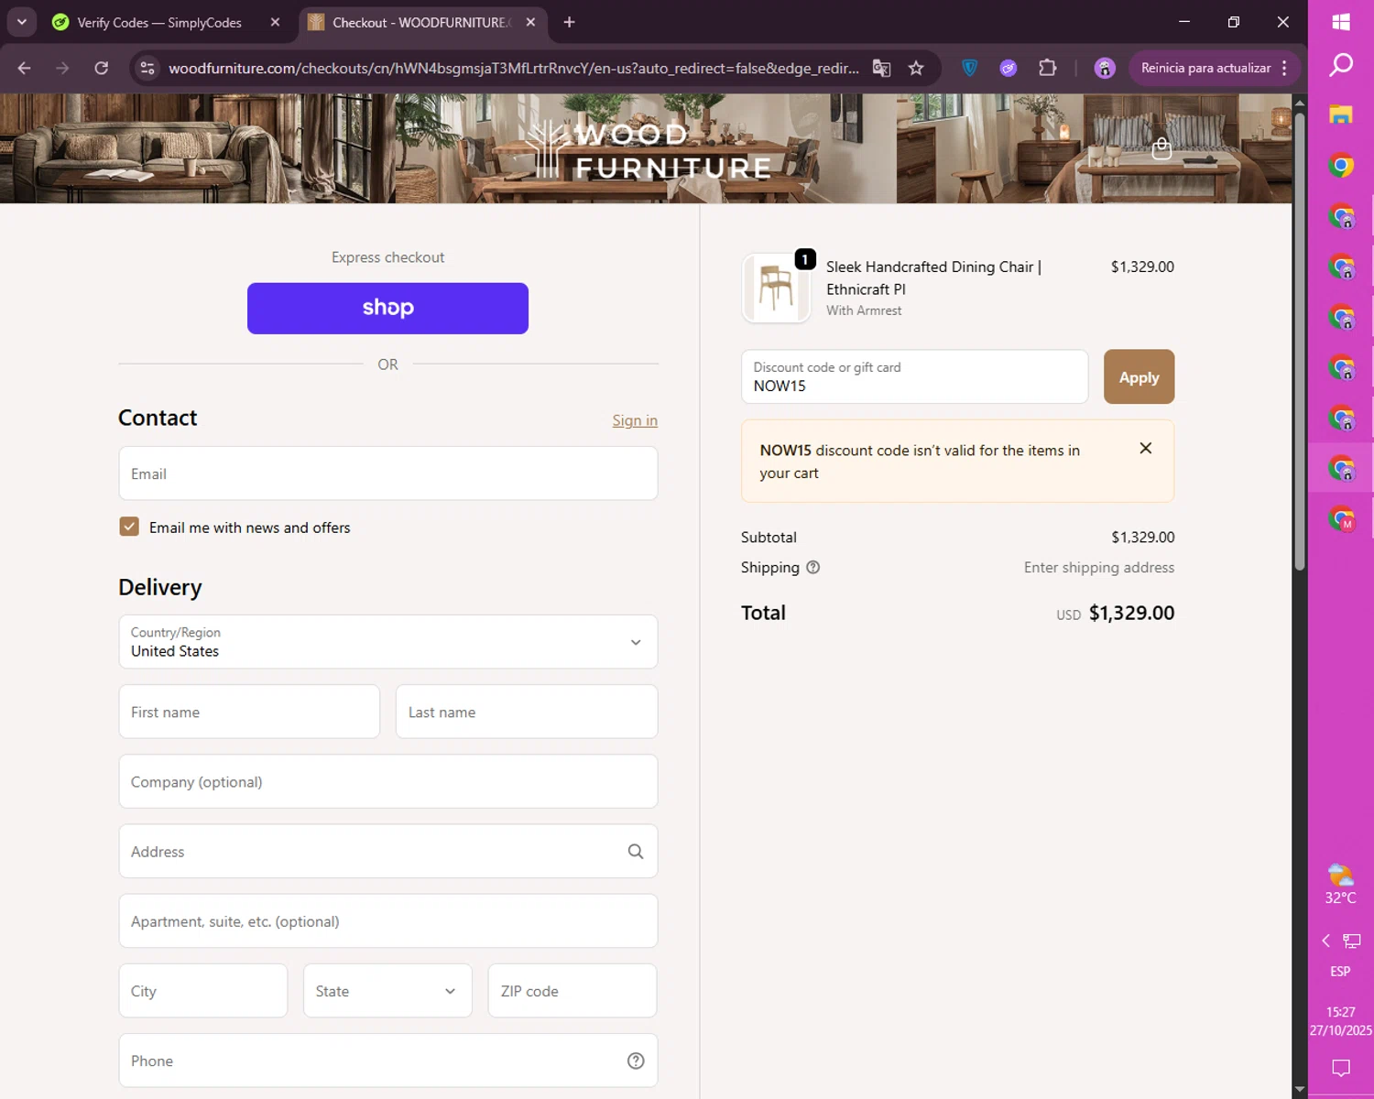Close the Verify Codes SimplyCodes tab
This screenshot has height=1099, width=1374.
(x=275, y=22)
